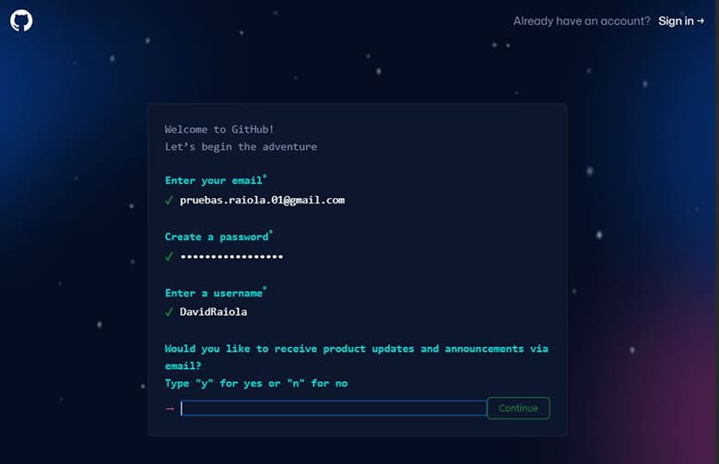Click the green checkmark beside the password
719x464 pixels.
point(170,257)
